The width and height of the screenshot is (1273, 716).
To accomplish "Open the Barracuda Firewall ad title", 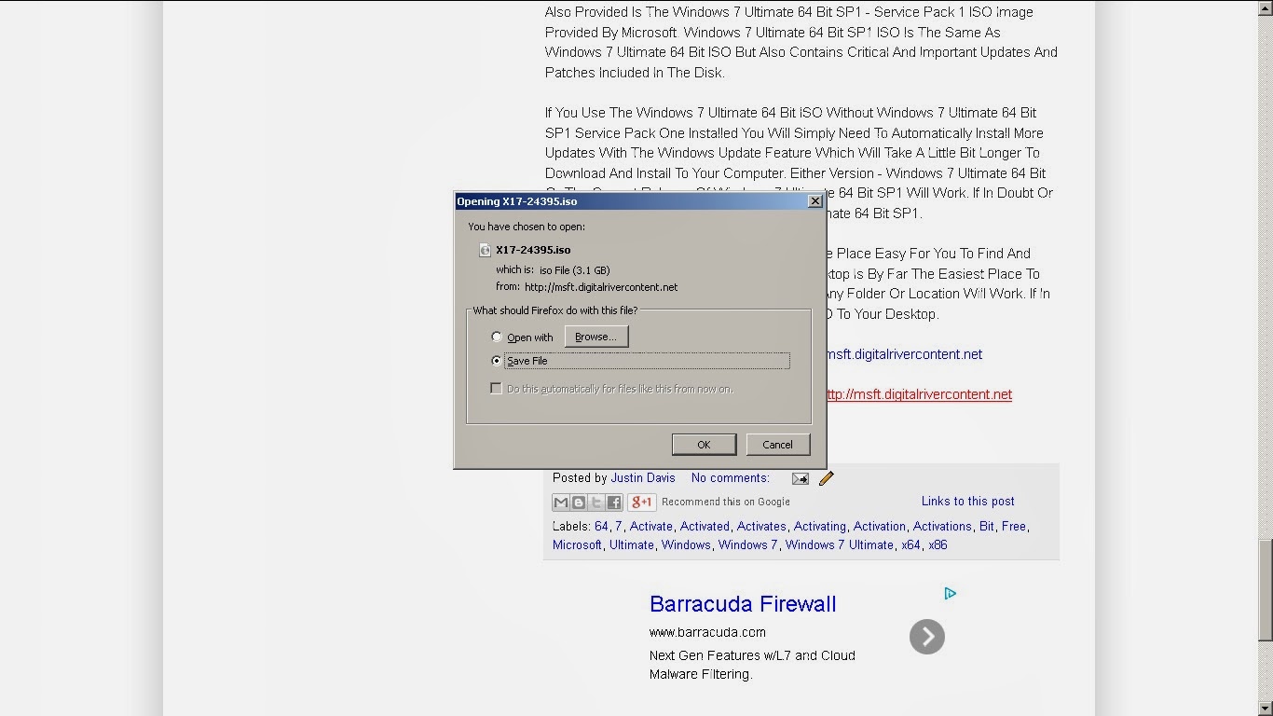I will click(x=743, y=603).
